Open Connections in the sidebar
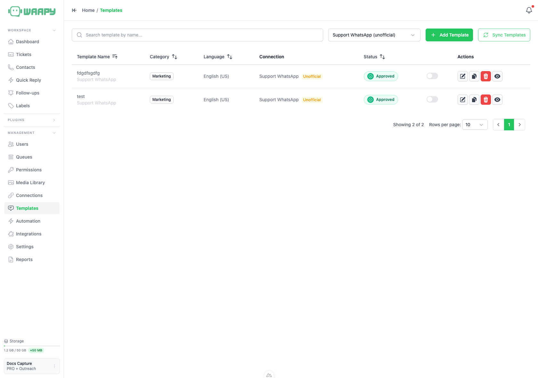The height and width of the screenshot is (378, 538). [32, 195]
